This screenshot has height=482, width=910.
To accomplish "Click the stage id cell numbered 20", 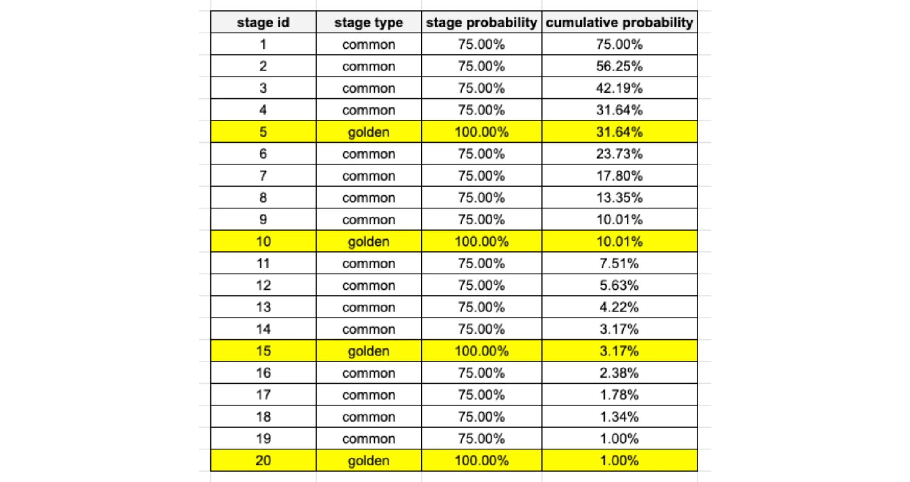I will click(x=263, y=460).
